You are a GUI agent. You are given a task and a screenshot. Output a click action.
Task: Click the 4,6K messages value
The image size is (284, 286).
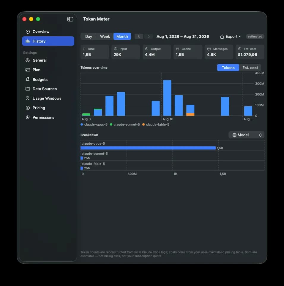211,54
